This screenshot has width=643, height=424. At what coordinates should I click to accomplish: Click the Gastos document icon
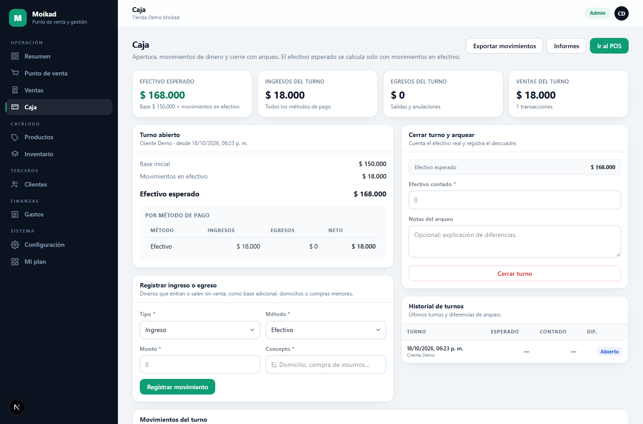coord(15,214)
